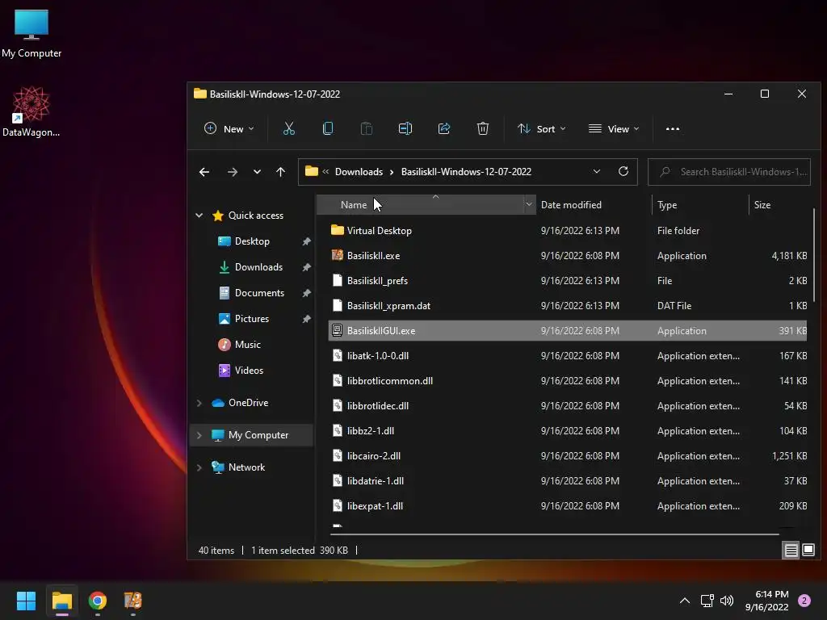The height and width of the screenshot is (620, 827).
Task: Open network status in system tray
Action: [x=707, y=601]
